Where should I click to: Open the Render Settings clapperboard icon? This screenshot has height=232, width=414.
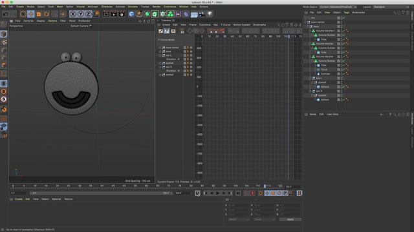tap(122, 14)
